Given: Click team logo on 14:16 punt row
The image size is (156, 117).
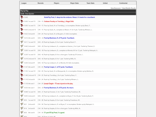Looking at the screenshot, I should coord(22,38).
